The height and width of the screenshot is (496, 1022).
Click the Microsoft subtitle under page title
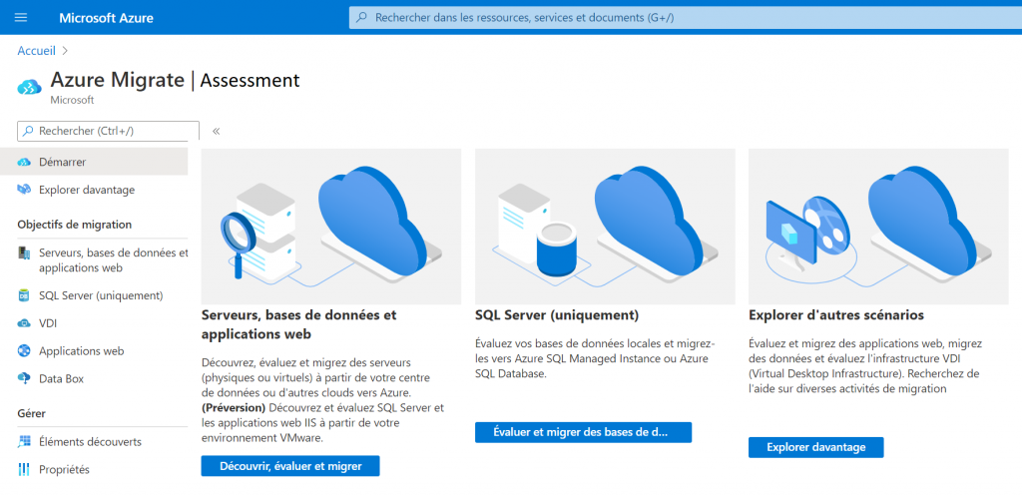click(72, 101)
